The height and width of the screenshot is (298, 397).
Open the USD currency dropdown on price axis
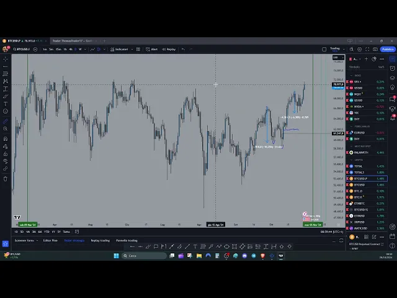tap(338, 58)
